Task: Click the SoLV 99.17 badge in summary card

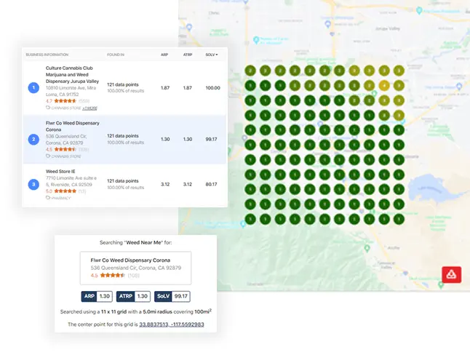Action: coord(172,297)
